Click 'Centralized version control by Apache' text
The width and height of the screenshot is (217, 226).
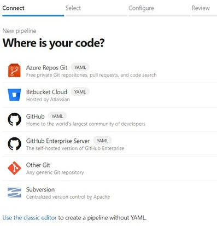coord(68,197)
